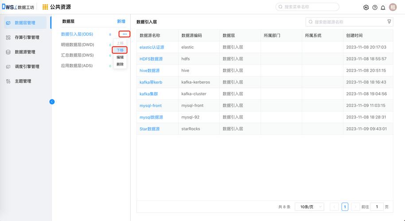
Task: Open 数据层管理 in the sidebar
Action: click(x=25, y=23)
